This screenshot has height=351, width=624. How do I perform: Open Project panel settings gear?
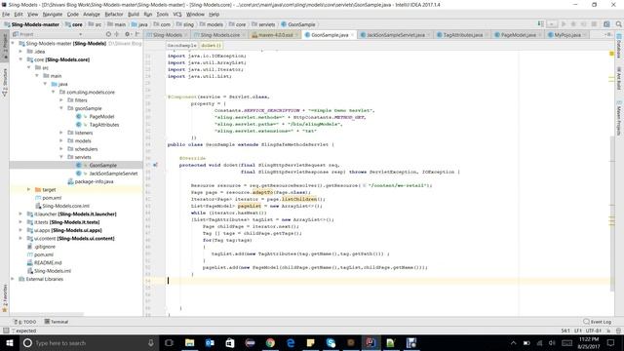tap(128, 35)
